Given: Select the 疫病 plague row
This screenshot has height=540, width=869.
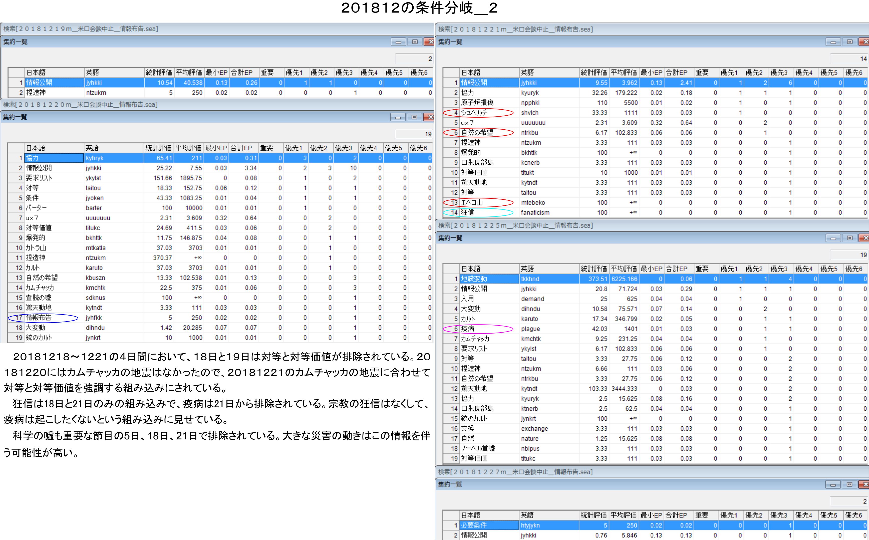Looking at the screenshot, I should click(x=468, y=329).
